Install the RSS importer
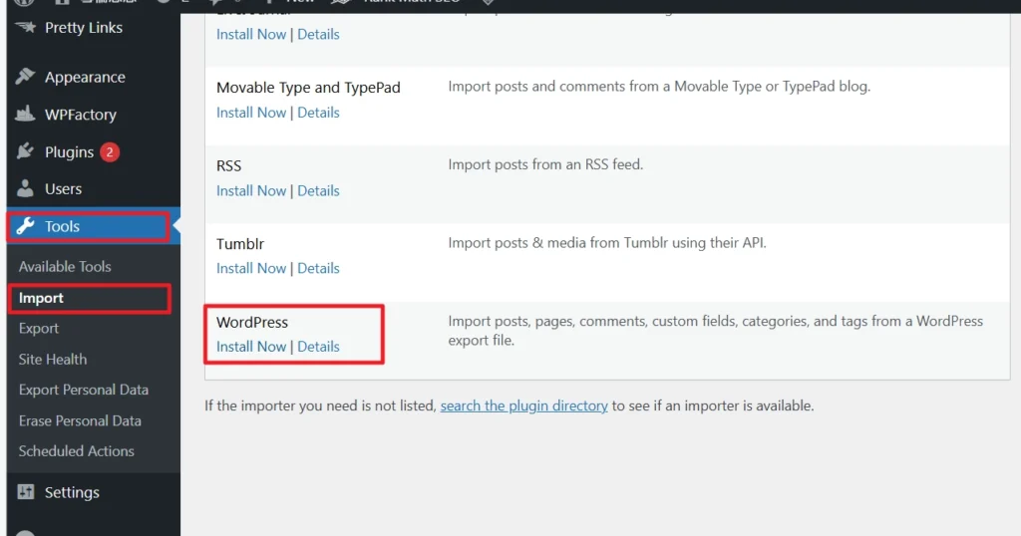This screenshot has height=536, width=1021. pyautogui.click(x=251, y=190)
